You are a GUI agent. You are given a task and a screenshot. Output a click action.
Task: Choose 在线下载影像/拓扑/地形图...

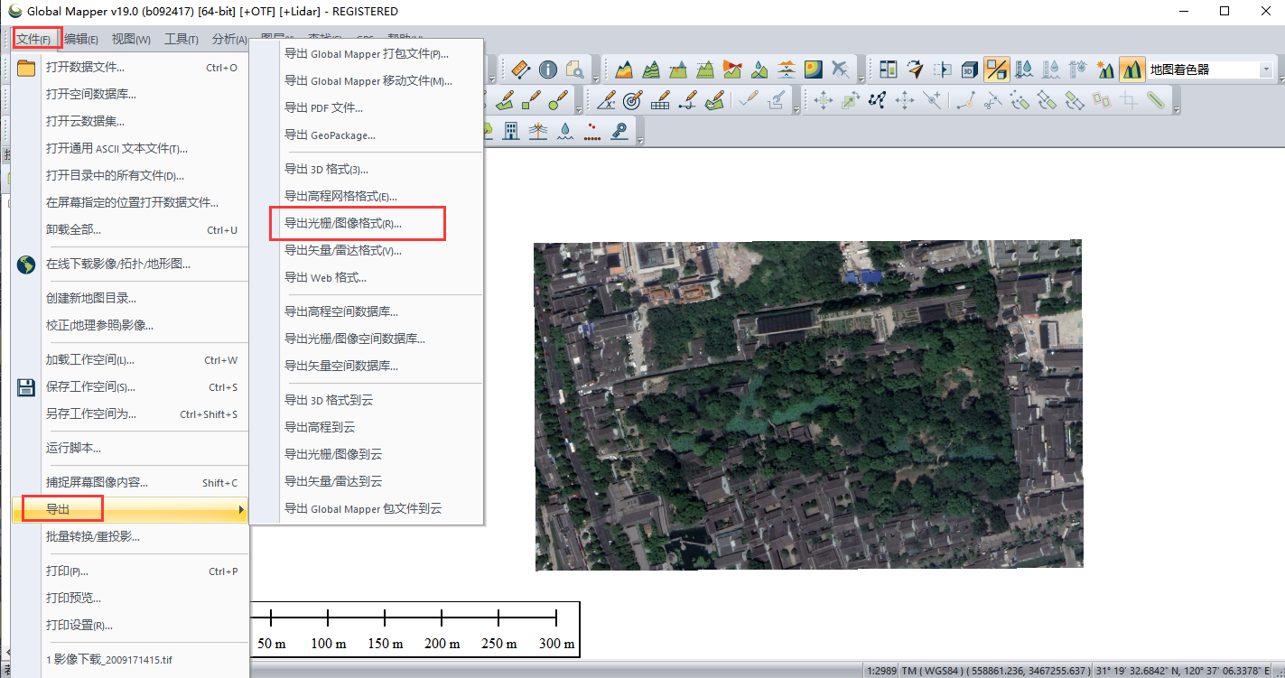click(x=131, y=265)
